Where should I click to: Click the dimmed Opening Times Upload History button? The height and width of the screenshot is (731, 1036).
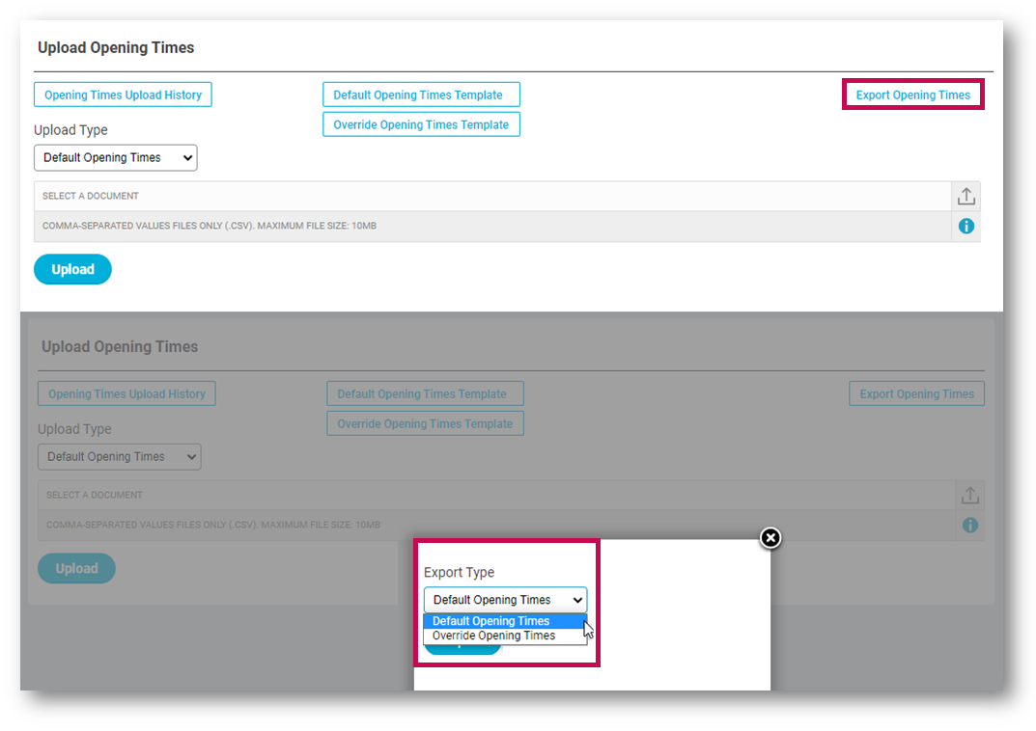tap(126, 393)
